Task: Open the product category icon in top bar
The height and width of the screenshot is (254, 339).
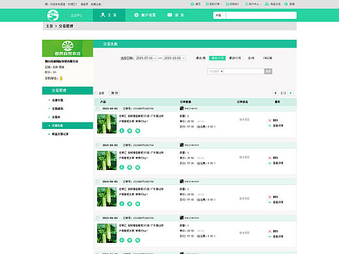Action: click(x=267, y=4)
